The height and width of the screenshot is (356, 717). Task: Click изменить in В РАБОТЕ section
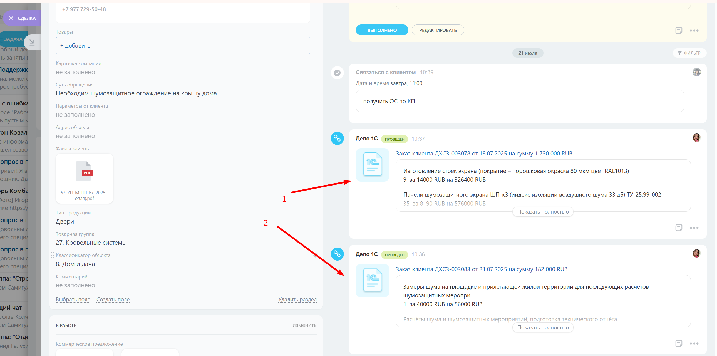click(304, 325)
